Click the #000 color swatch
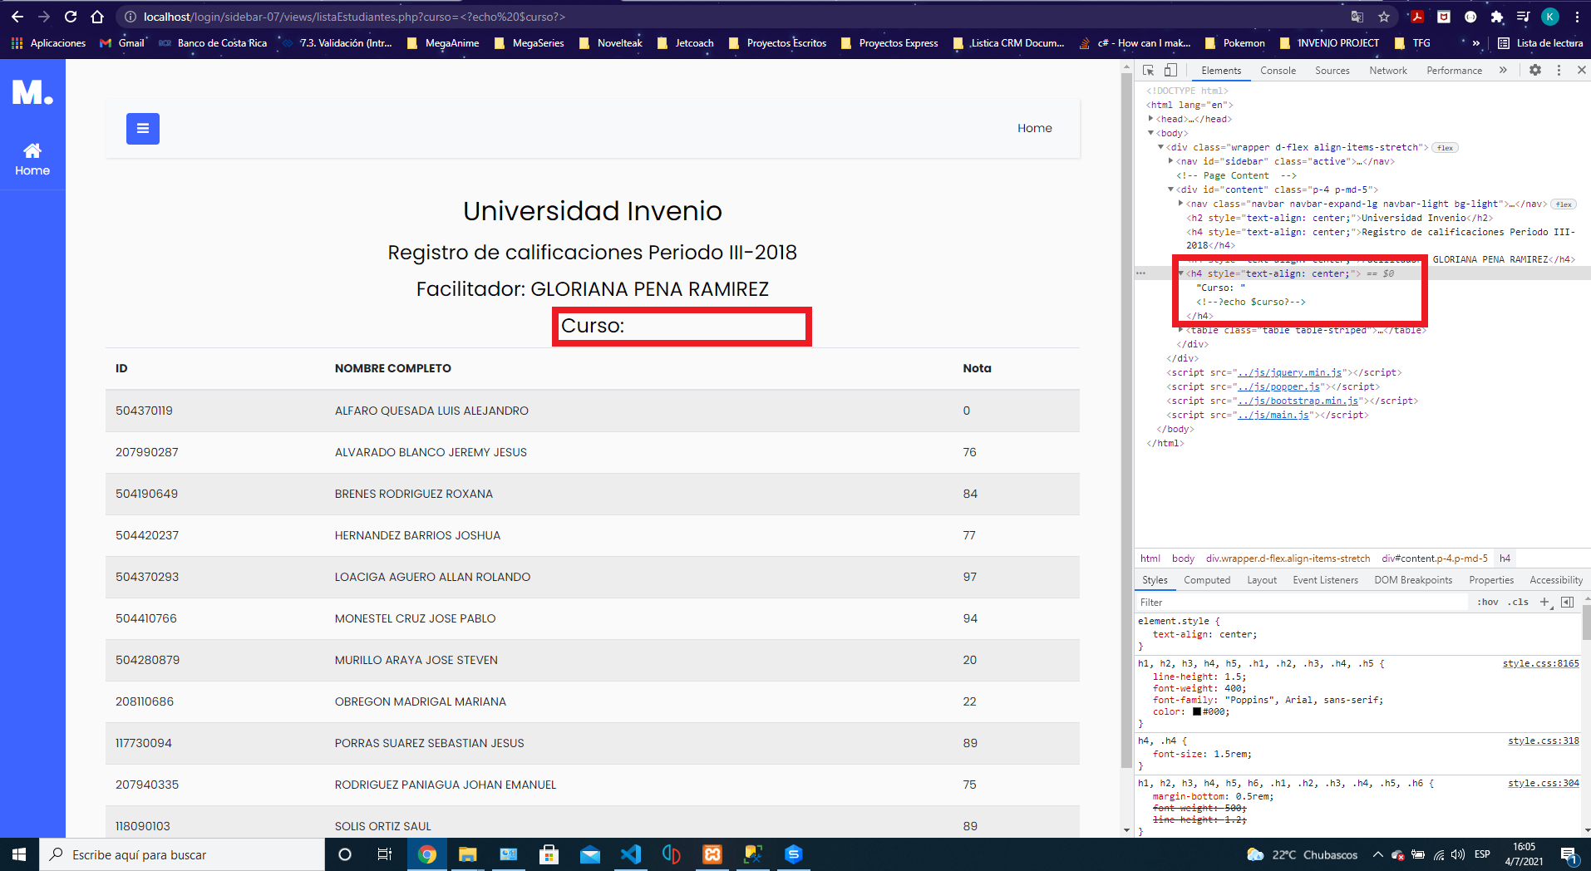Screen dimensions: 1591x871 point(1197,711)
